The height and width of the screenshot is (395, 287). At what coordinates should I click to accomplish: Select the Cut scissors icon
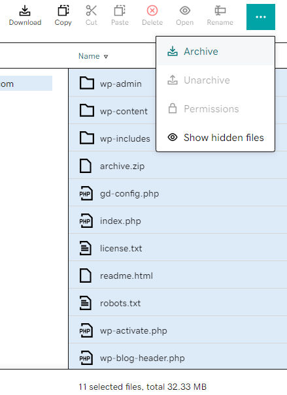(x=91, y=11)
